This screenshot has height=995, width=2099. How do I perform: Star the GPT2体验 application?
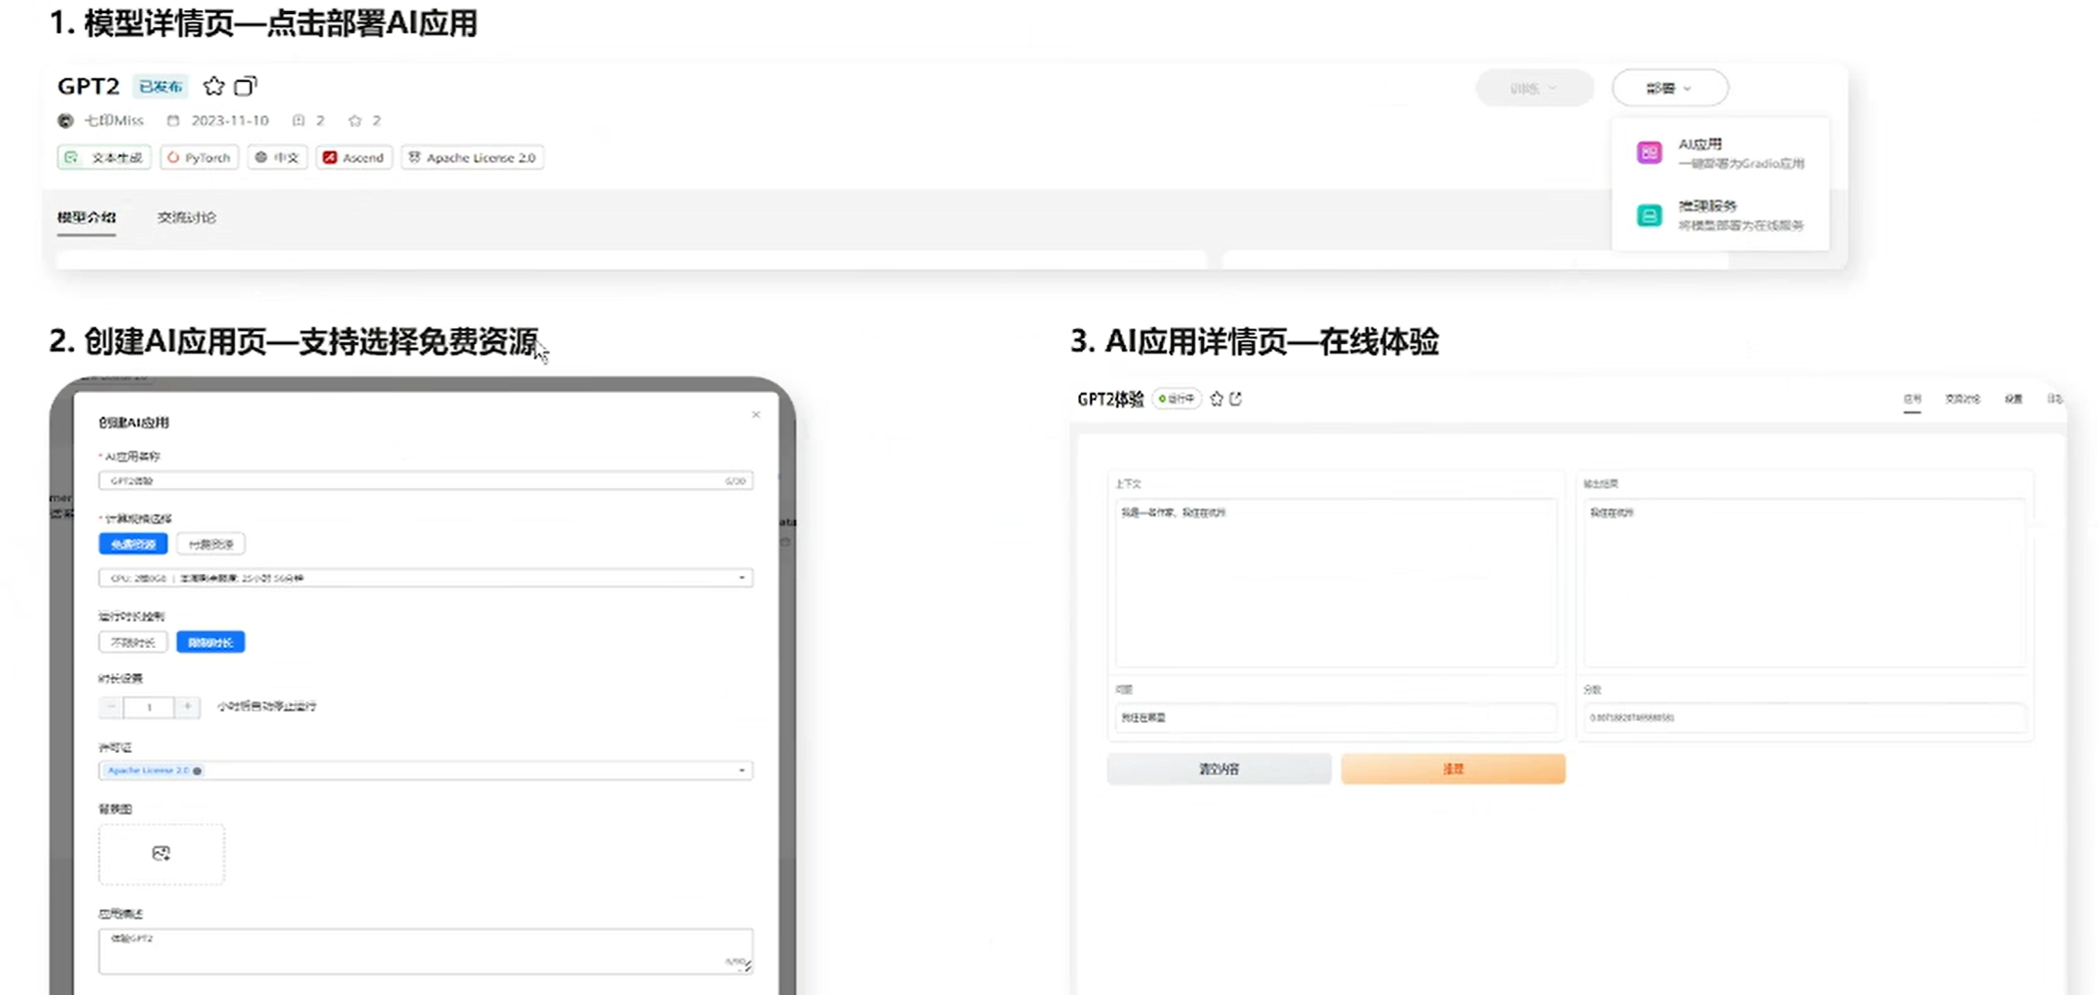1217,399
